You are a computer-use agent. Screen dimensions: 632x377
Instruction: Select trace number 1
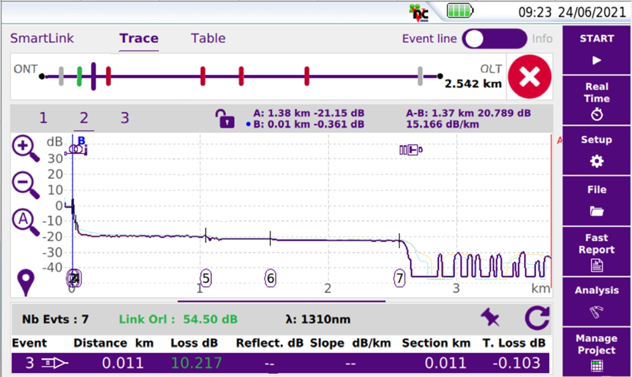coord(43,117)
